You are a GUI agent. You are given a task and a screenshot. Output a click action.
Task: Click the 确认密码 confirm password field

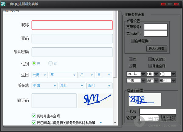tap(72, 52)
